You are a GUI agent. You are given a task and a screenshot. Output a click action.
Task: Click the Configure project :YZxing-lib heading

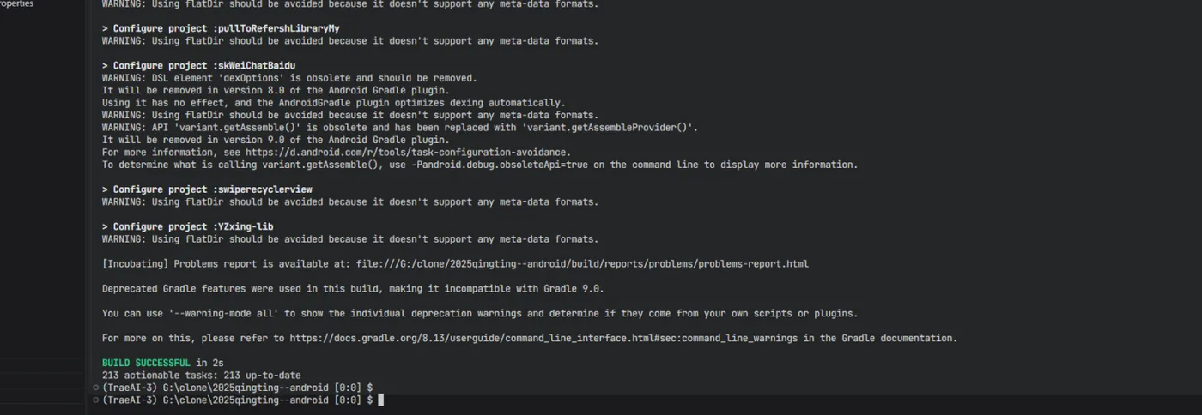(187, 226)
